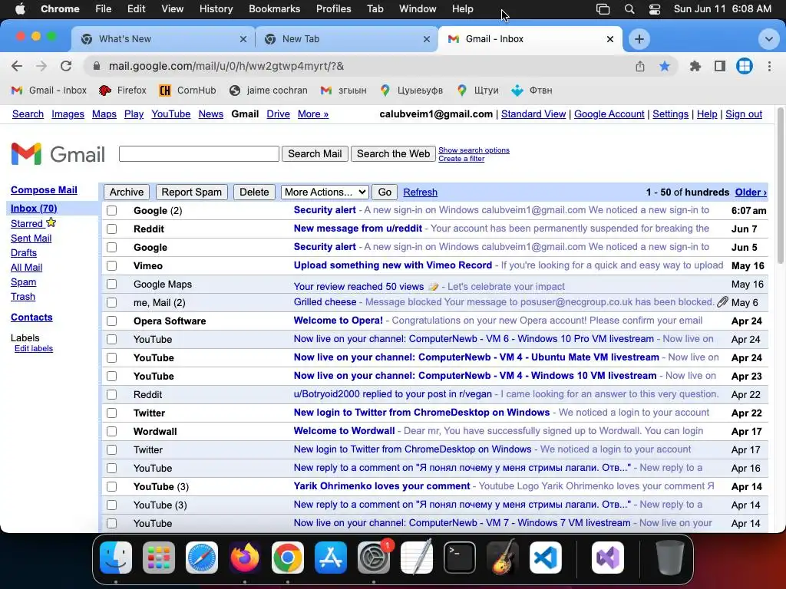Screen dimensions: 786x589
Task: Open the Profiles menu
Action: (333, 9)
